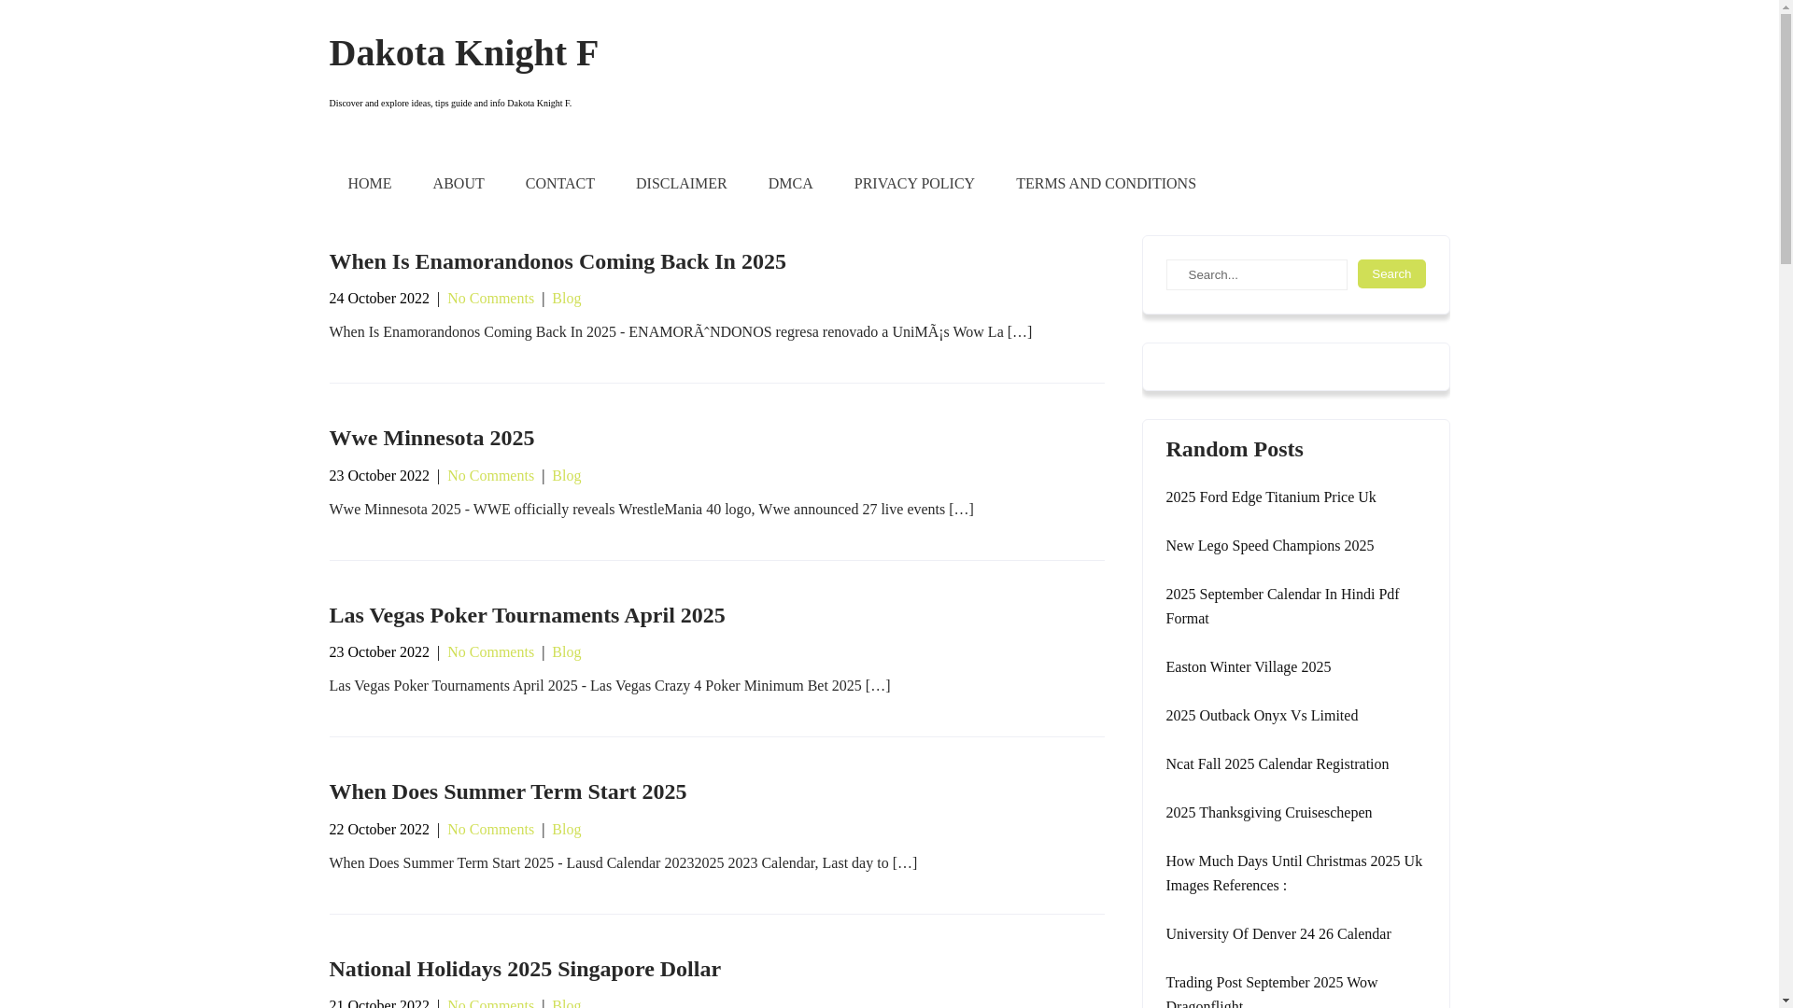
Task: Open the CONTACT page
Action: click(x=559, y=184)
